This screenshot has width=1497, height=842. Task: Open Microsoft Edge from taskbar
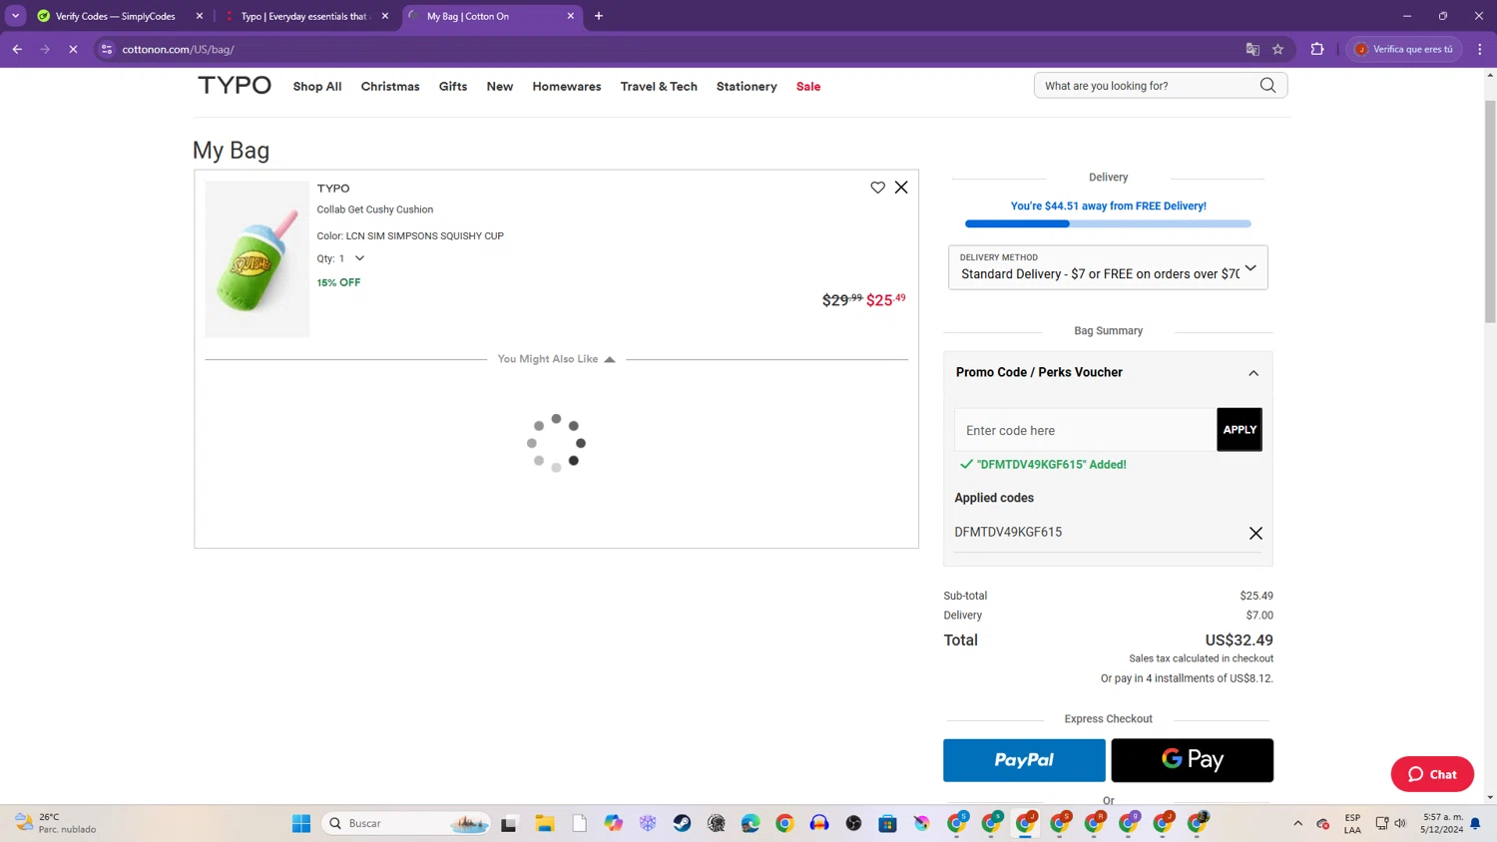750,823
